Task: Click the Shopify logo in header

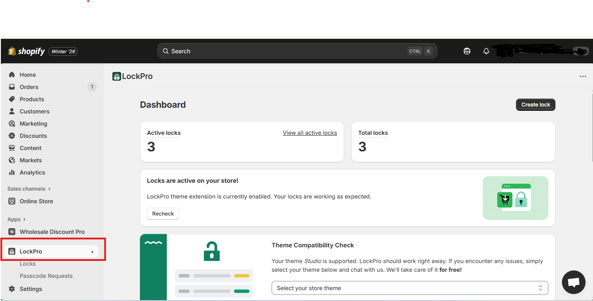Action: point(26,51)
